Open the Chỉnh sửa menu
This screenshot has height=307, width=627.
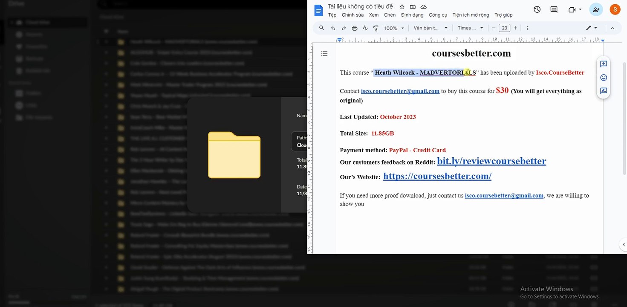pyautogui.click(x=353, y=15)
